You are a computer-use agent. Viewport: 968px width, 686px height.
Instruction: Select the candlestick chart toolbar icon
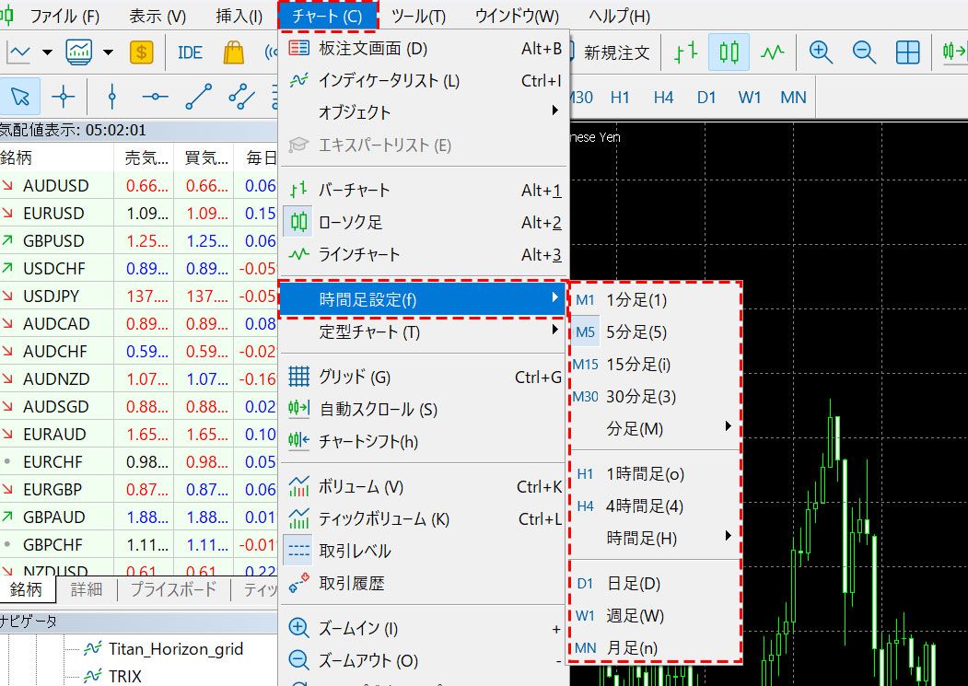[729, 52]
